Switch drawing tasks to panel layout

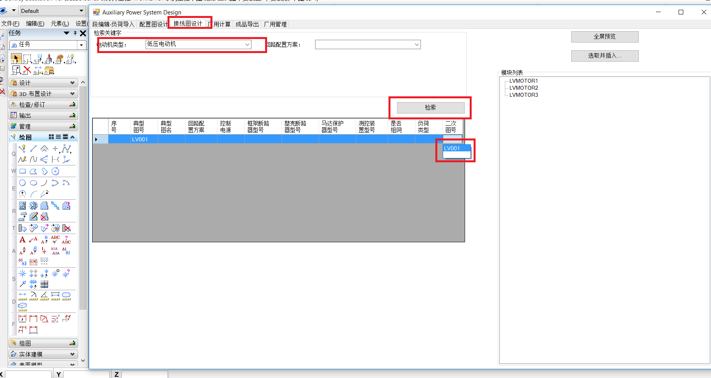[x=65, y=137]
